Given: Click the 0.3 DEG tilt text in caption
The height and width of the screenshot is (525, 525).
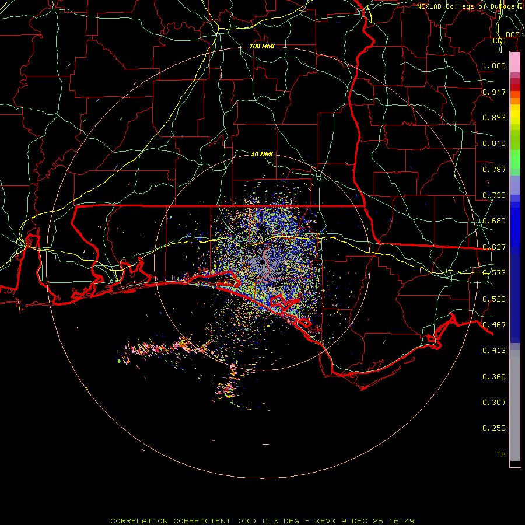Looking at the screenshot, I should tap(281, 521).
